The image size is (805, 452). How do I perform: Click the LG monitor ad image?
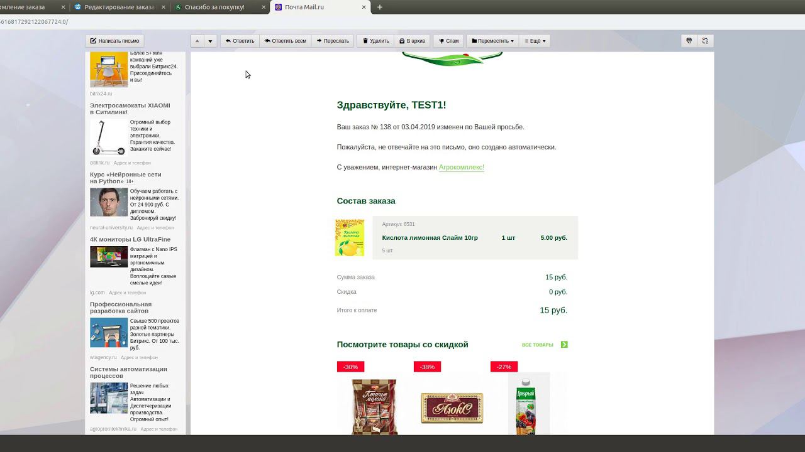click(109, 257)
